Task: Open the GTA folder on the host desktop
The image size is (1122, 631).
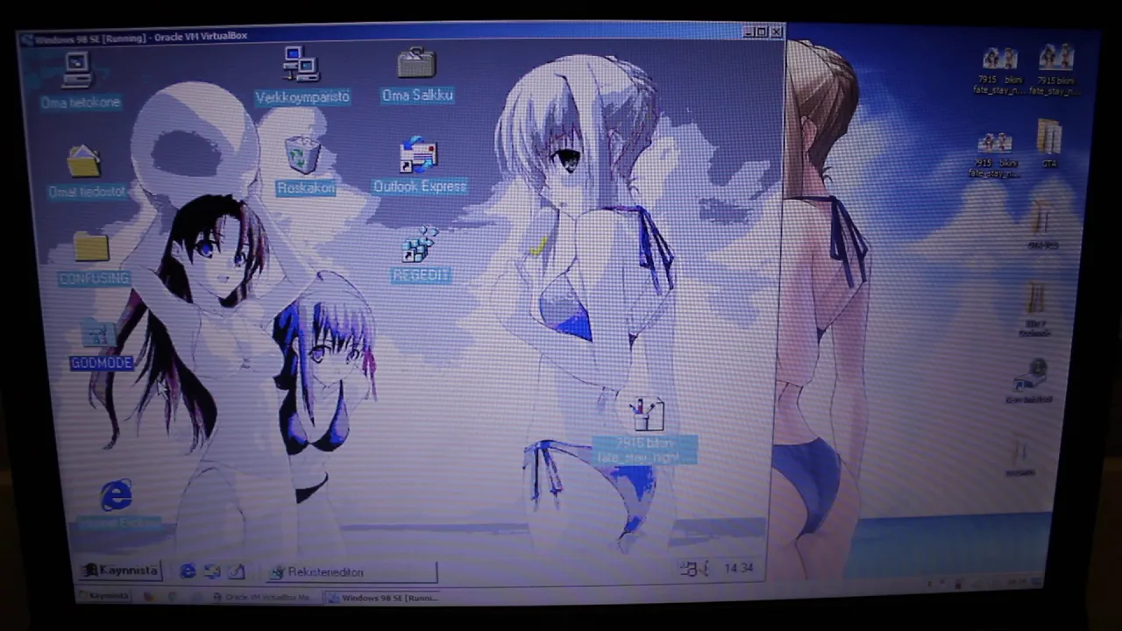Action: [1049, 144]
